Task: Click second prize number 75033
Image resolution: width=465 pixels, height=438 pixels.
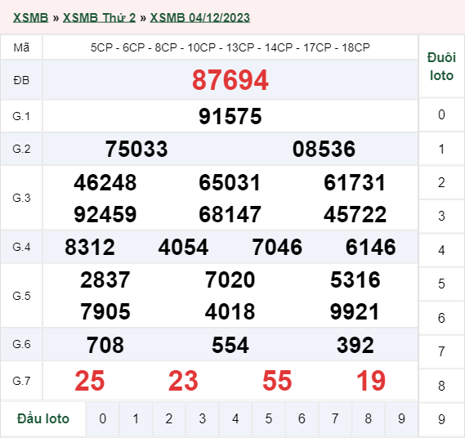Action: point(136,149)
